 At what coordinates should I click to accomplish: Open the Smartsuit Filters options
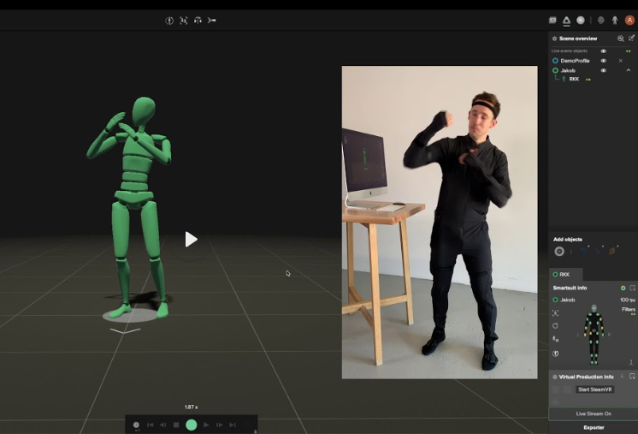(x=629, y=309)
